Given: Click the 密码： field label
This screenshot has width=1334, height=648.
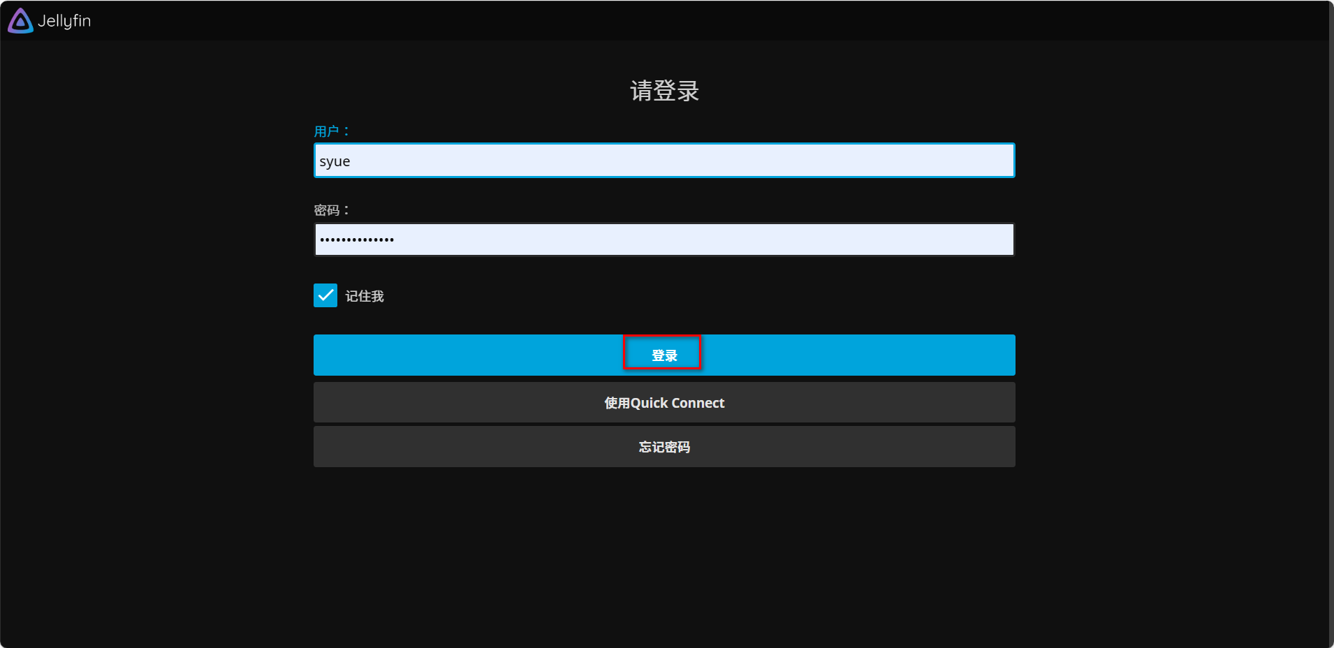Looking at the screenshot, I should click(x=331, y=210).
